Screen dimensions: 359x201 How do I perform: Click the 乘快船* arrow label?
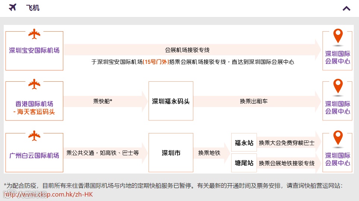point(102,101)
